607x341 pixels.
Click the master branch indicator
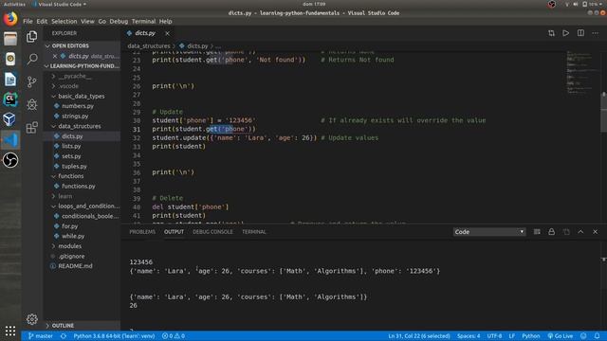[41, 336]
